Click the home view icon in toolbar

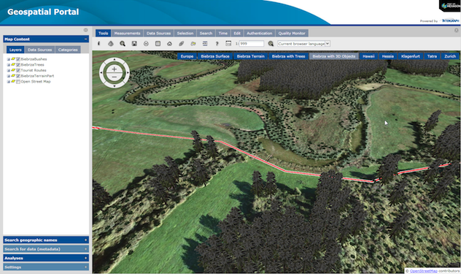[x=170, y=44]
